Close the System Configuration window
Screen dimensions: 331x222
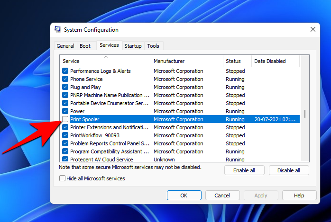(313, 29)
